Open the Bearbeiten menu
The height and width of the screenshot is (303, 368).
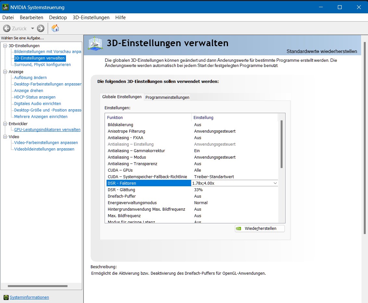tap(32, 17)
